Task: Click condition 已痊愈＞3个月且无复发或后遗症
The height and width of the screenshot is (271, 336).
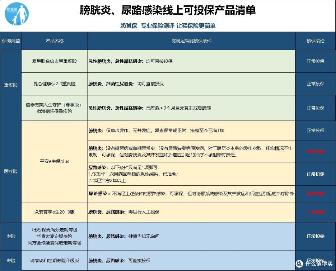Action: [179, 108]
